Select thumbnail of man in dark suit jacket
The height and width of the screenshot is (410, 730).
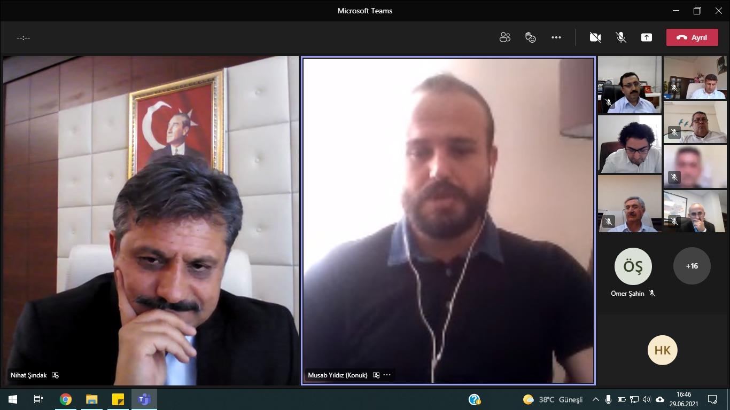click(695, 211)
